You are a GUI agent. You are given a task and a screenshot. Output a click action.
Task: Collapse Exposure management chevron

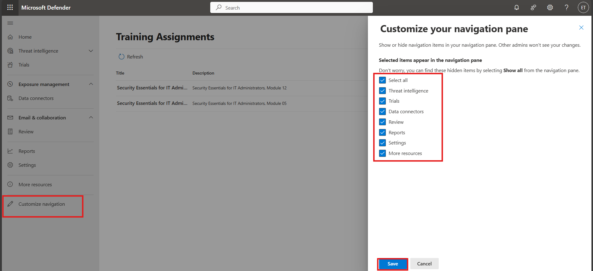point(91,84)
